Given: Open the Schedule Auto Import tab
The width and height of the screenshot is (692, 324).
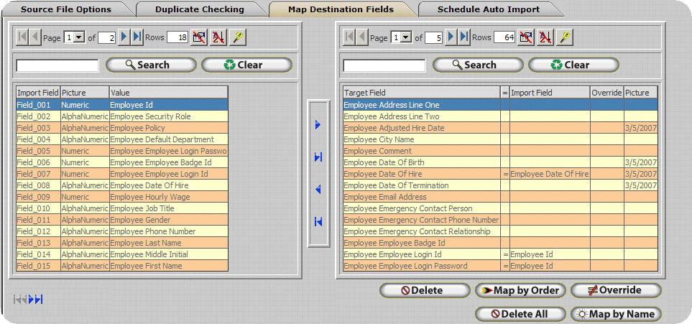Looking at the screenshot, I should 488,9.
